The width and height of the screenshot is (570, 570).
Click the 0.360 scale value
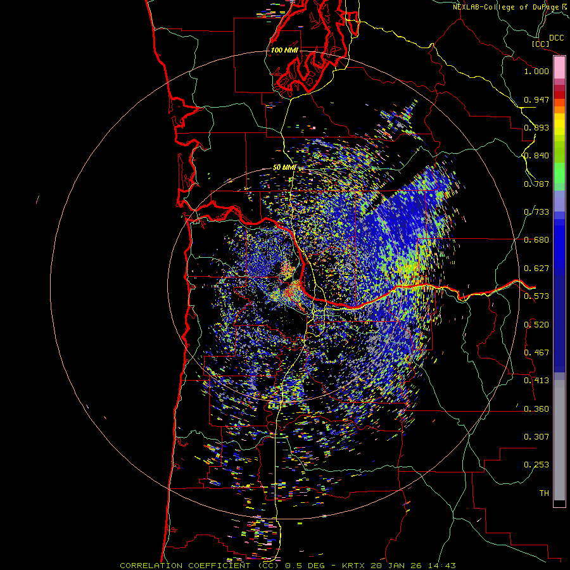point(536,409)
